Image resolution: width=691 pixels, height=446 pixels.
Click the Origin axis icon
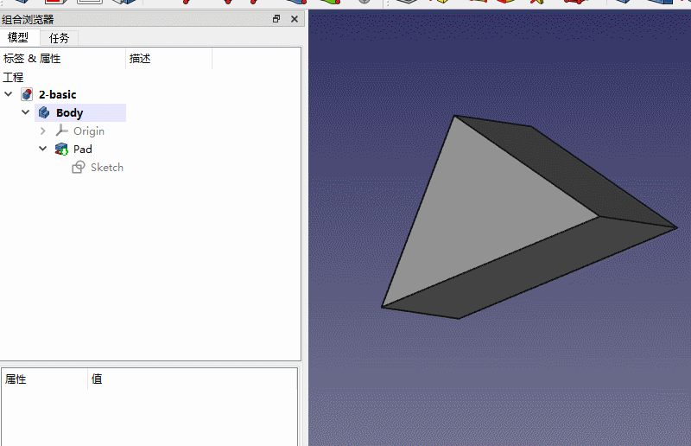61,131
